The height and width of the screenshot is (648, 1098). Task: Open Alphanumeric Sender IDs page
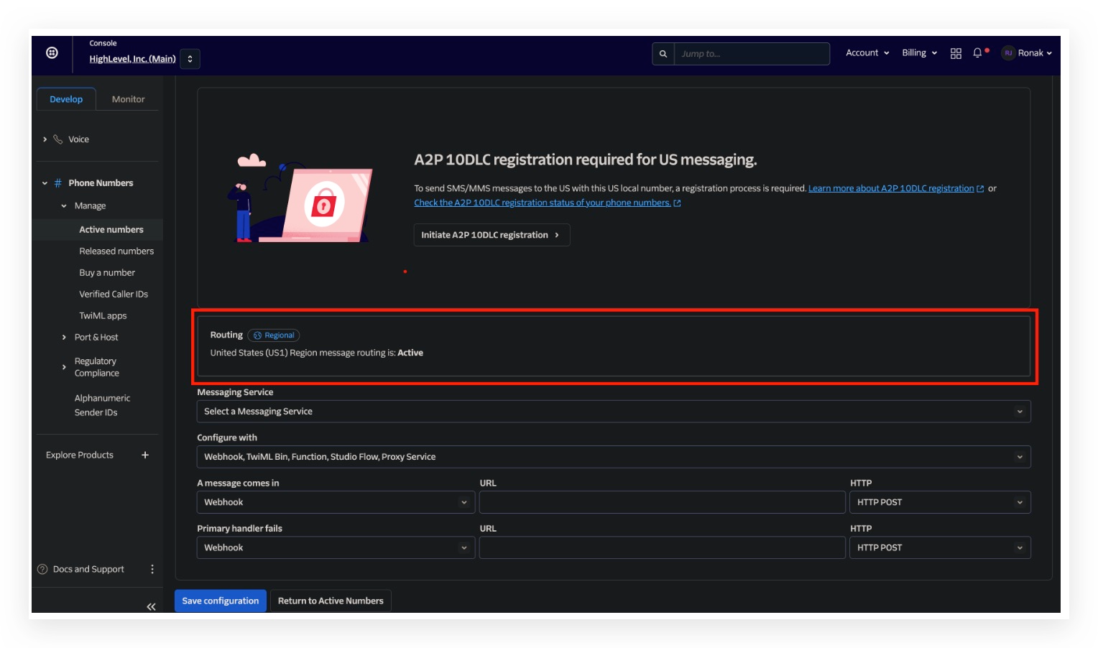pyautogui.click(x=102, y=405)
